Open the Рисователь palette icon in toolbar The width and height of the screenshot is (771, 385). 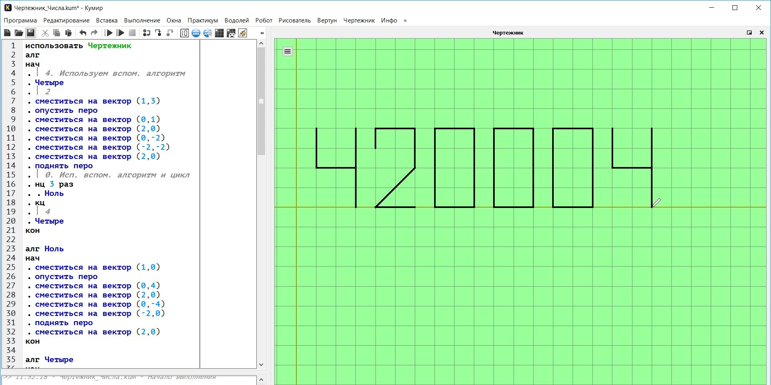point(243,33)
